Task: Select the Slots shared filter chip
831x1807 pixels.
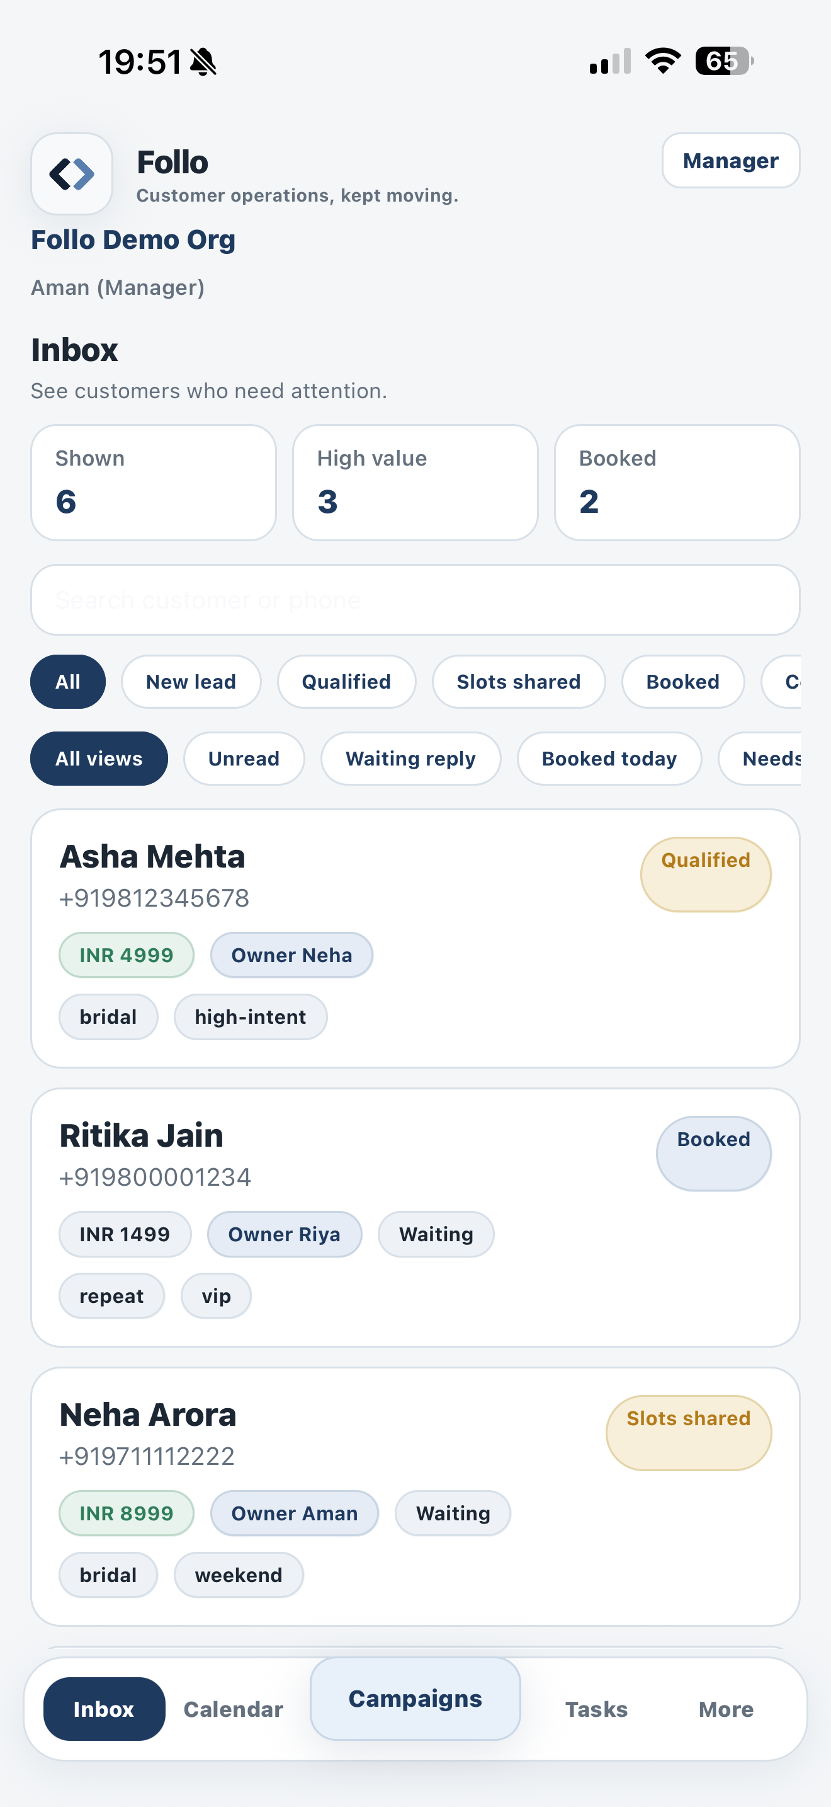Action: [x=519, y=681]
